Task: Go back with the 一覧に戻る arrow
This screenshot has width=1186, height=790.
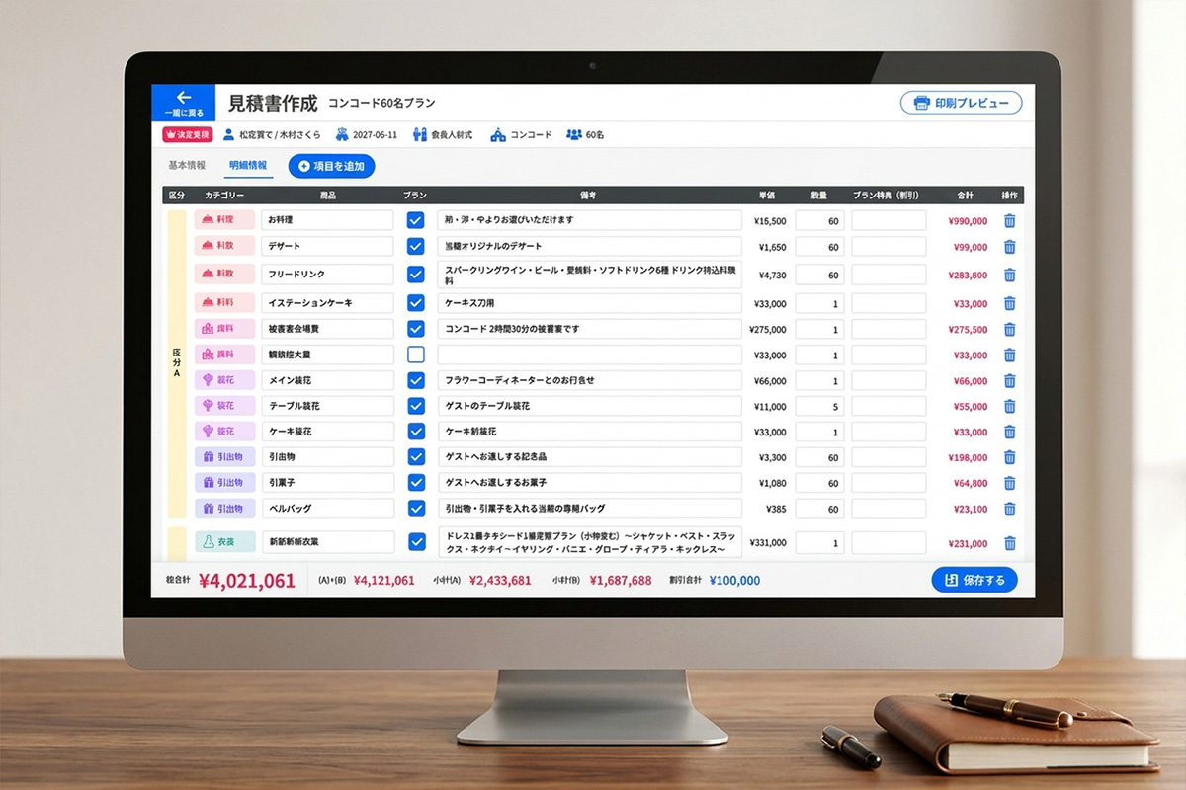Action: tap(183, 103)
